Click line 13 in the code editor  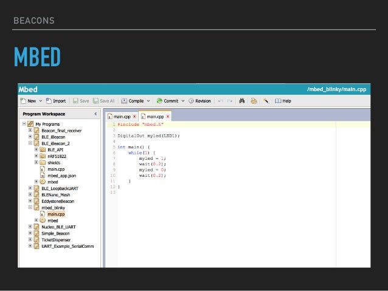click(182, 193)
